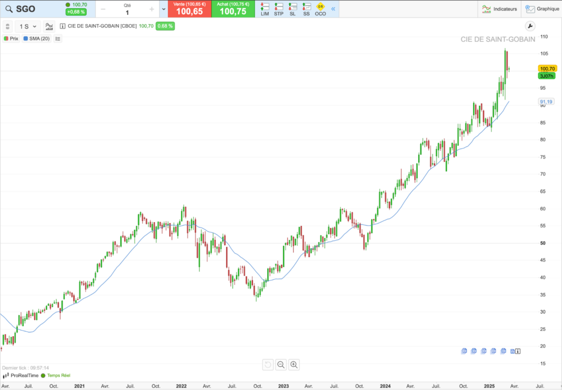Image resolution: width=562 pixels, height=390 pixels.
Task: Click the 2023 label on the time axis
Action: pos(283,386)
